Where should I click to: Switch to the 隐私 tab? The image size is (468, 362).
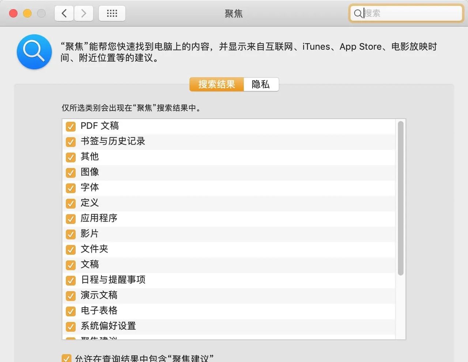[x=261, y=84]
